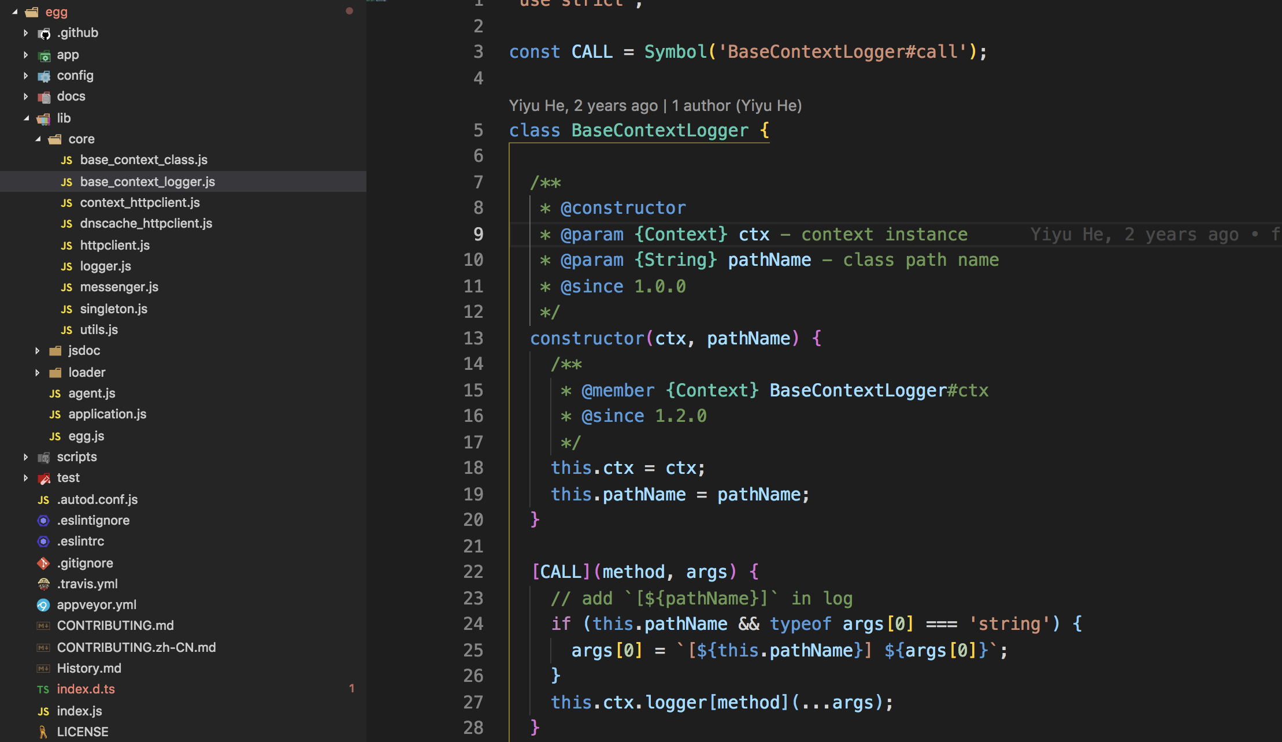Open singleton.js file
This screenshot has width=1282, height=742.
pos(114,309)
